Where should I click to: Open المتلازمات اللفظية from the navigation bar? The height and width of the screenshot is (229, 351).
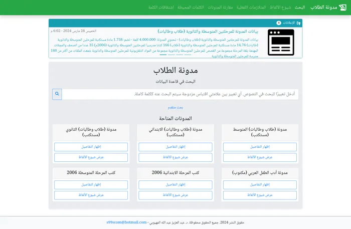(x=251, y=8)
